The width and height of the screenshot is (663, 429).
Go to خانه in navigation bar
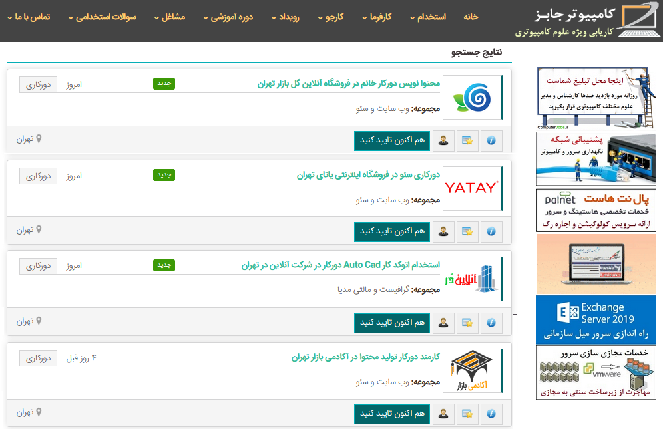471,17
